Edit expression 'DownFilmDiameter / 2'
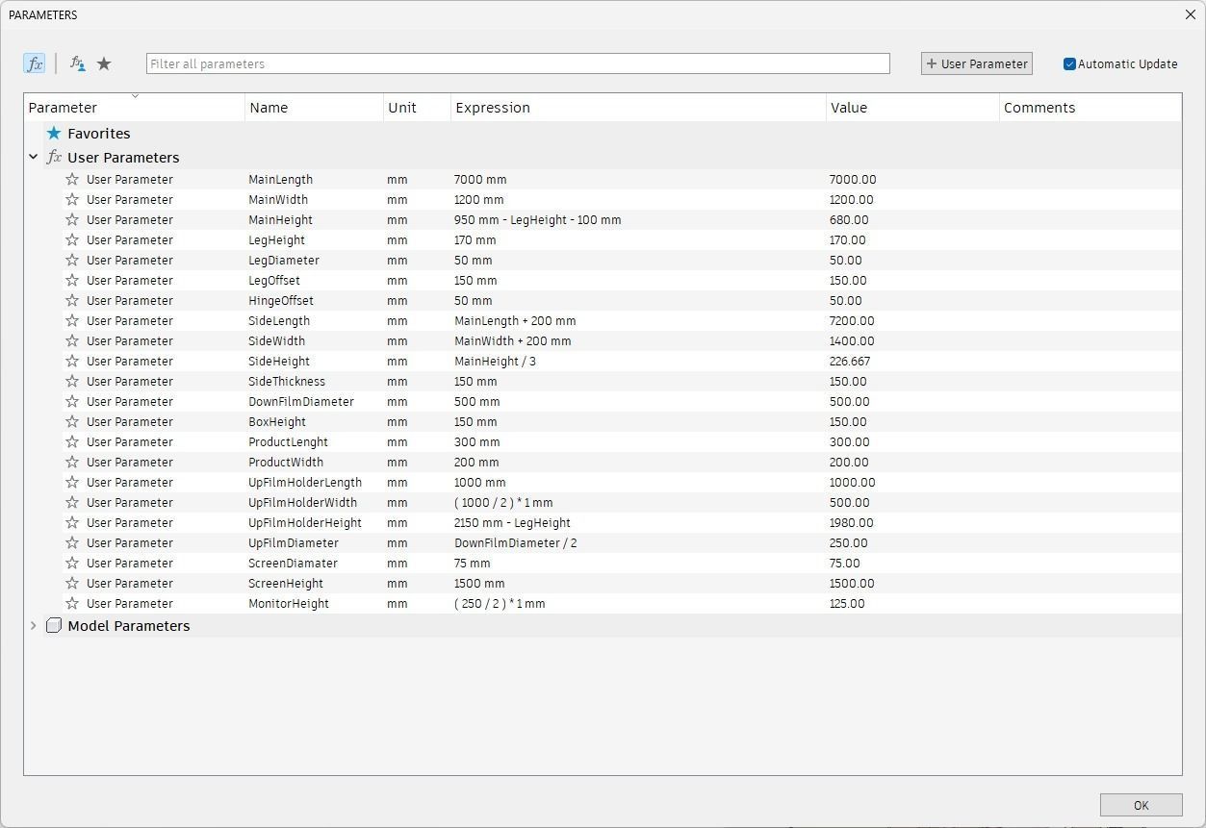1206x828 pixels. pyautogui.click(x=516, y=542)
